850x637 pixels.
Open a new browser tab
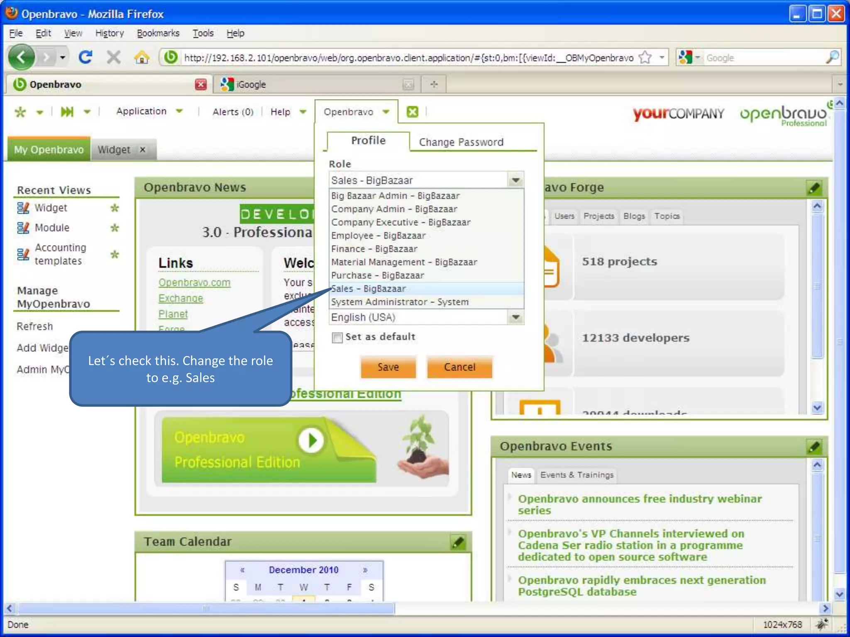pyautogui.click(x=434, y=84)
